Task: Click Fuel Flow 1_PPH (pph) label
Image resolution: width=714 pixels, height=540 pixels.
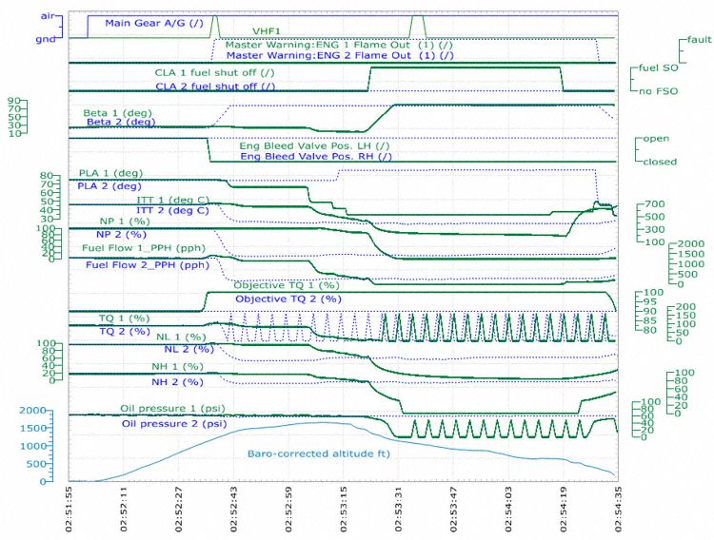Action: [x=144, y=248]
